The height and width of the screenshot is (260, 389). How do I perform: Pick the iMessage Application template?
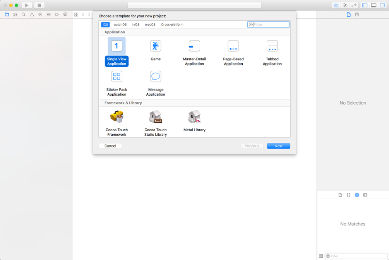coord(156,83)
